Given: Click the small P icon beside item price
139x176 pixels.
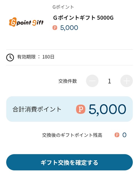Looking at the screenshot, I should pyautogui.click(x=55, y=28).
